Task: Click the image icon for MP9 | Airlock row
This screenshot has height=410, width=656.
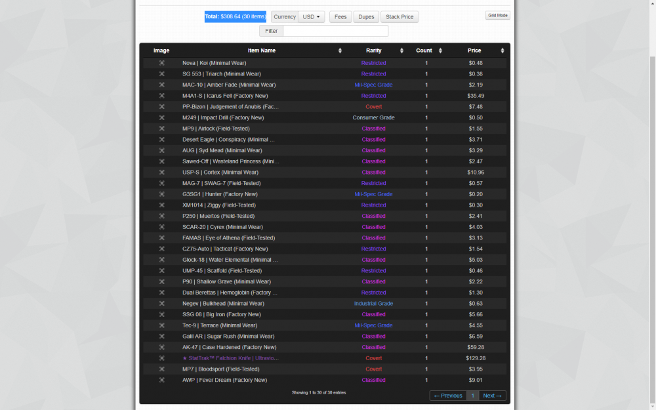Action: [161, 129]
